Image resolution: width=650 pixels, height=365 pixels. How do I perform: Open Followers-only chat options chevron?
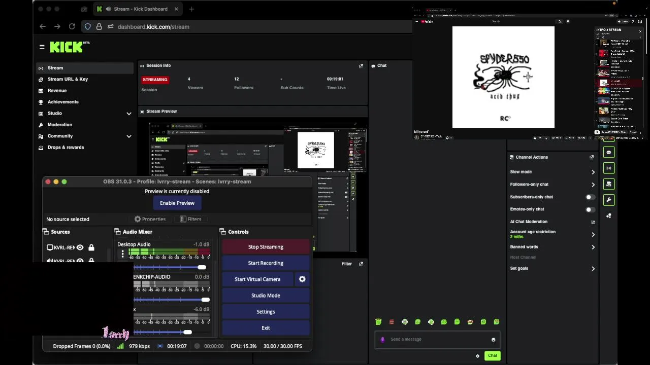[x=593, y=185]
